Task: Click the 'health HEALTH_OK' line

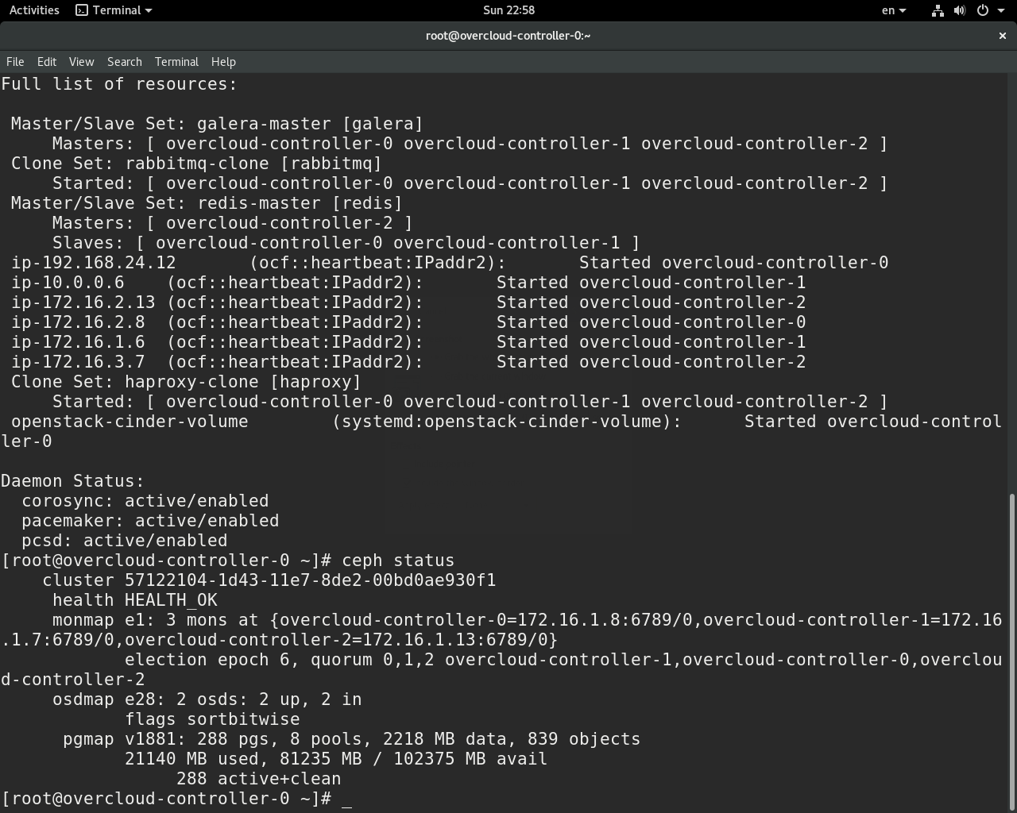Action: tap(135, 600)
